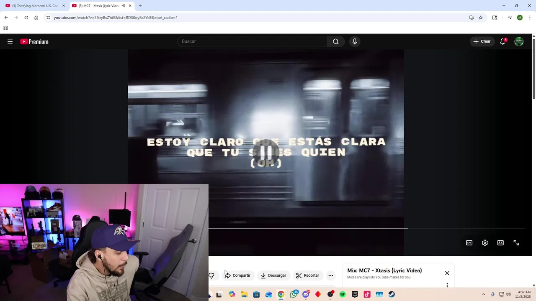Click in the Buscar search field

[x=253, y=41]
